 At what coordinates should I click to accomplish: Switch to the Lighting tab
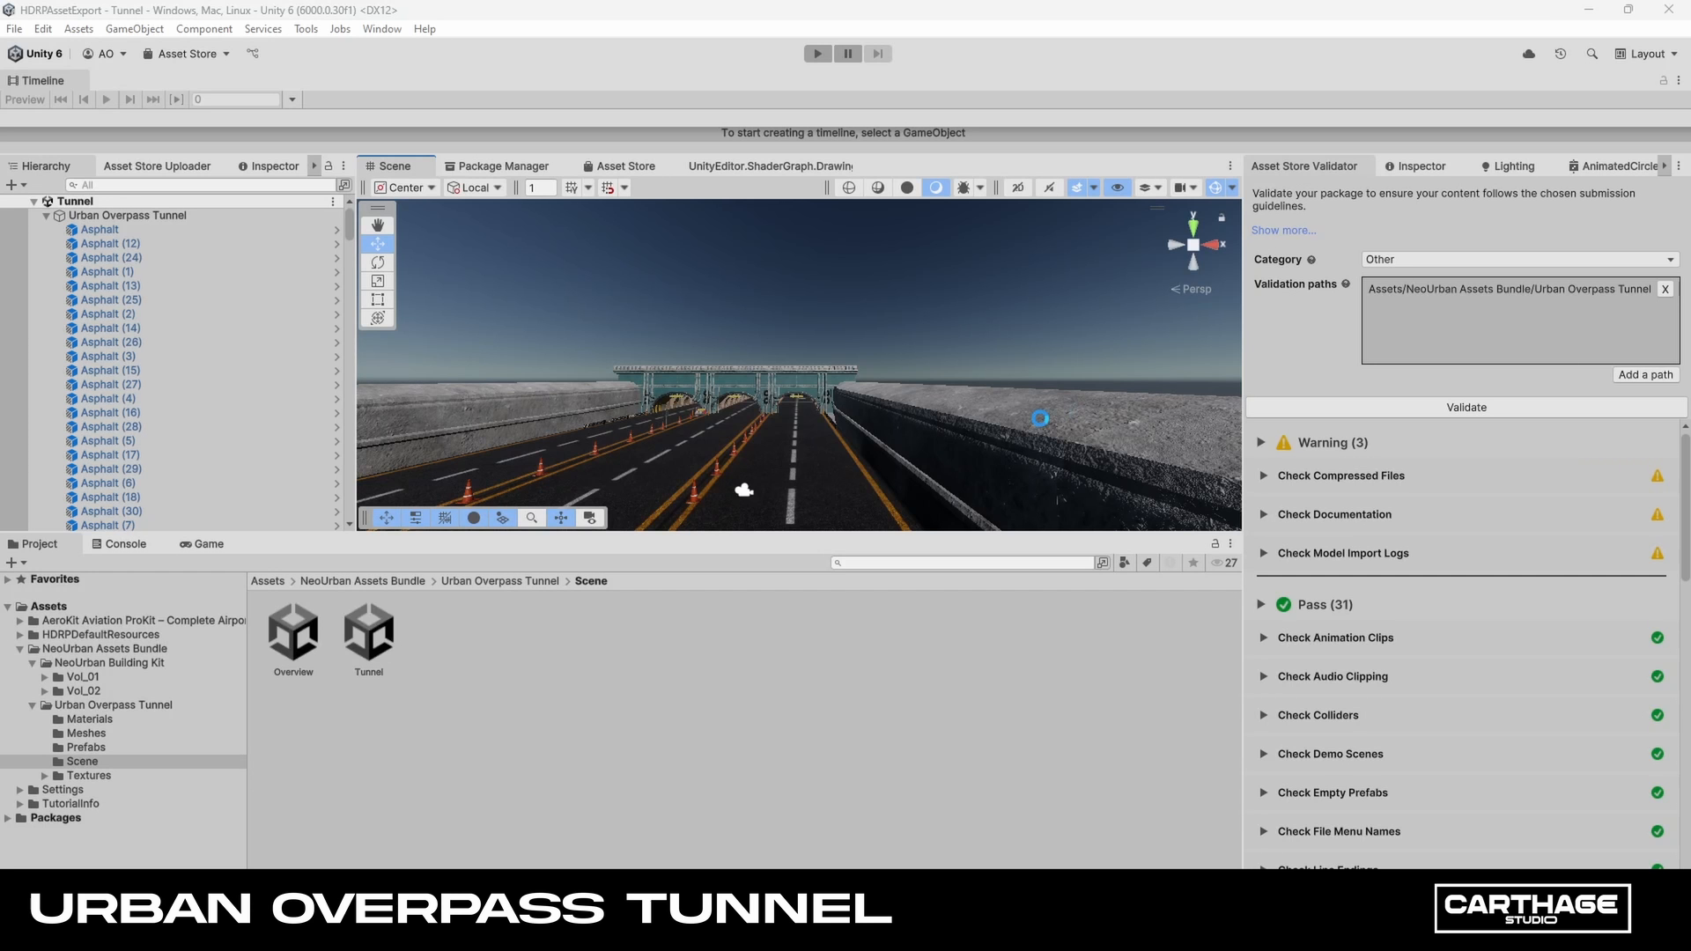click(x=1507, y=166)
